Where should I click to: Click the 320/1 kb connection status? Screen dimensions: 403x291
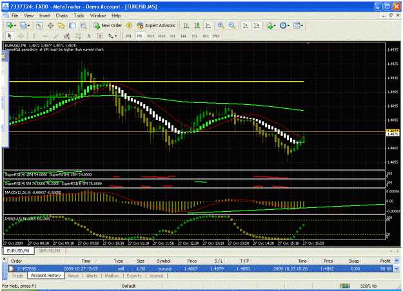(369, 286)
